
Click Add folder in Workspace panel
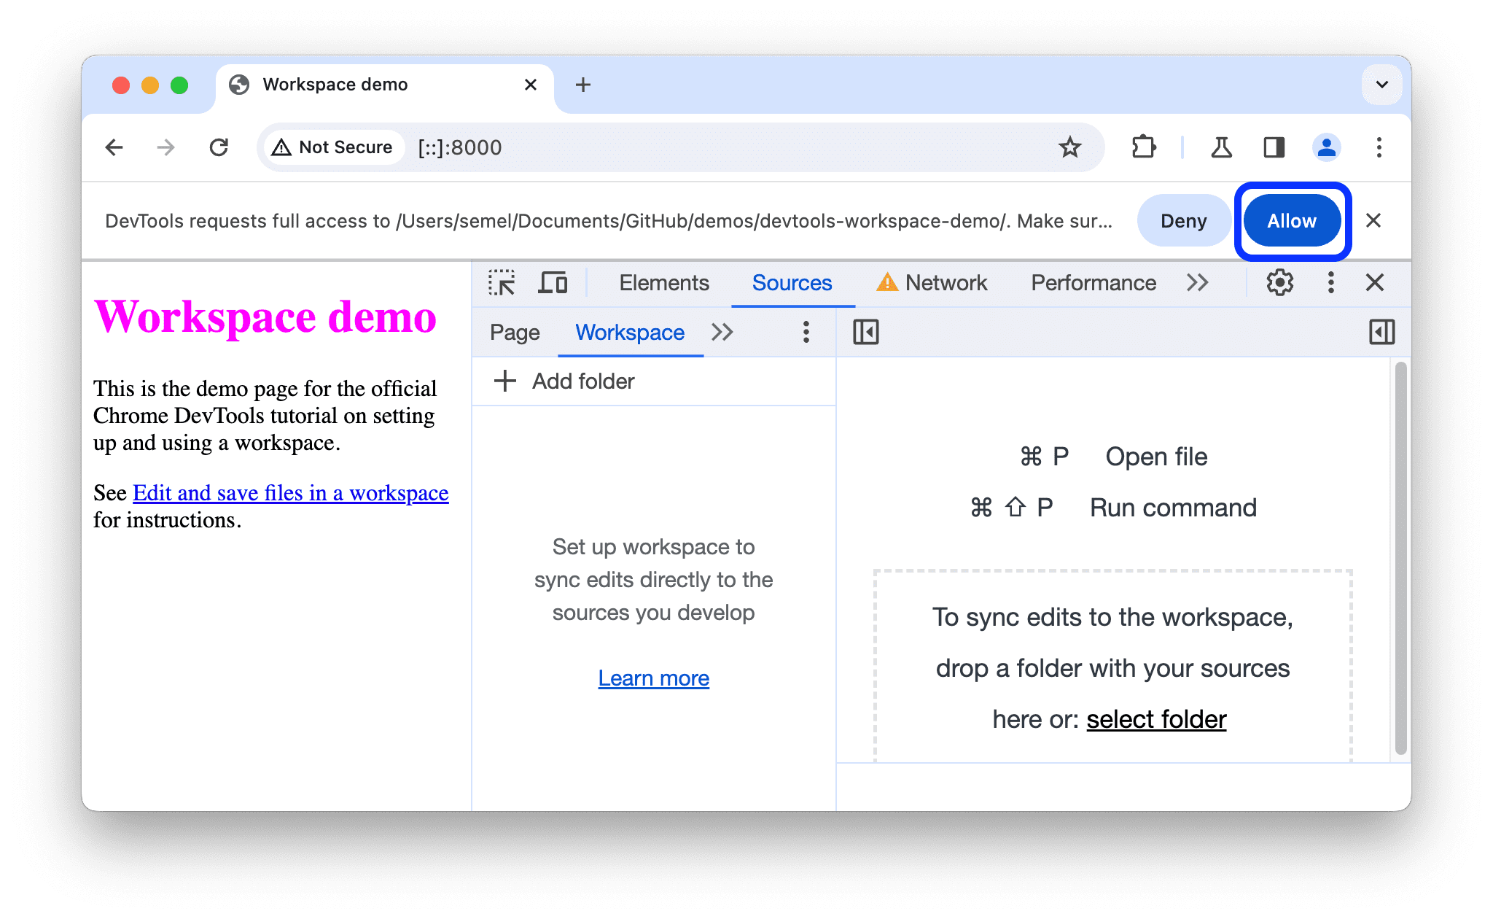point(564,379)
